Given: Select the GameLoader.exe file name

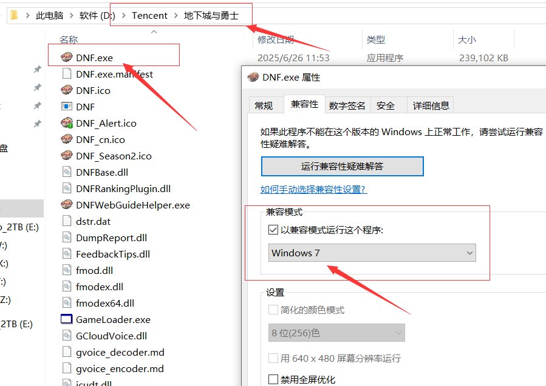Looking at the screenshot, I should [113, 319].
